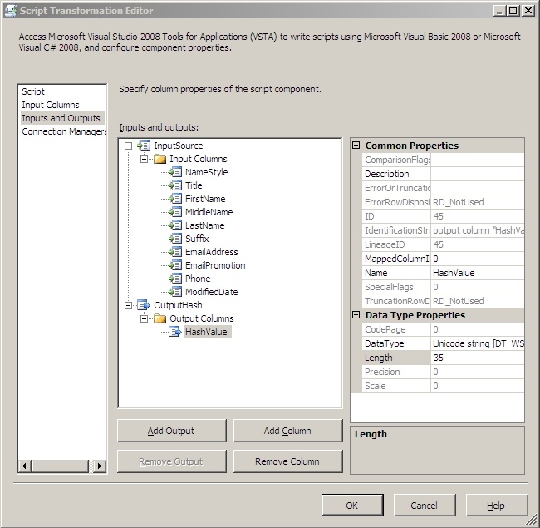Collapse the OutputHash tree node

128,305
